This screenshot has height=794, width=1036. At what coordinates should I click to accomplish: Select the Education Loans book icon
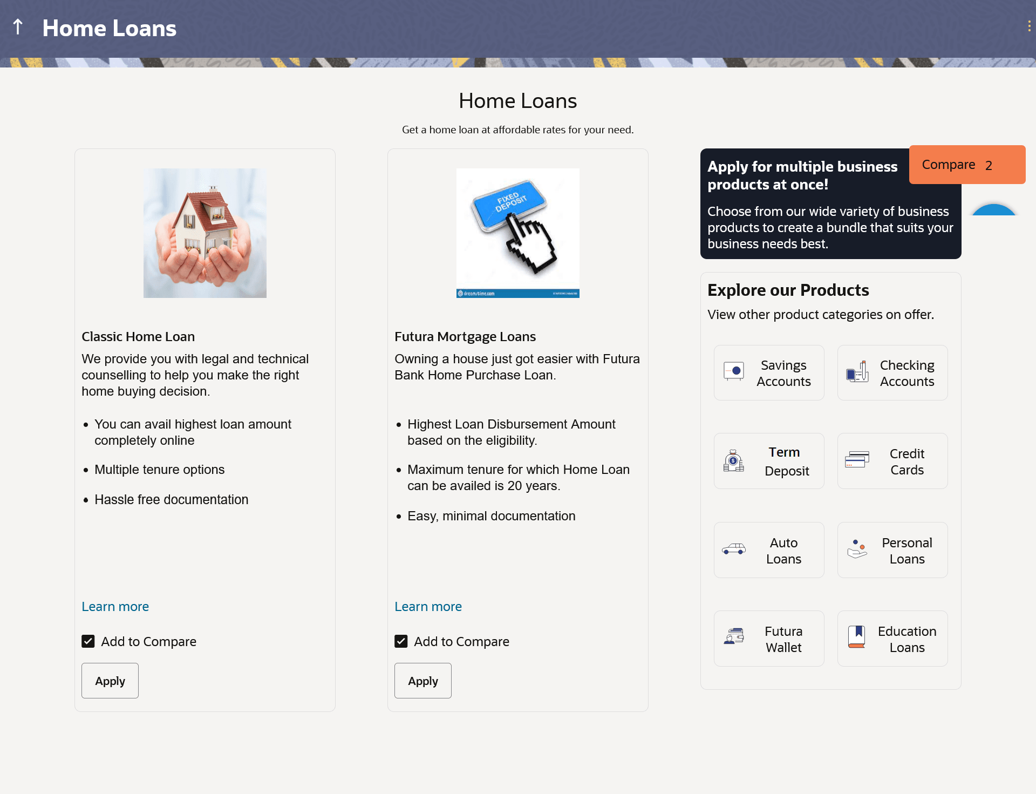pyautogui.click(x=857, y=637)
